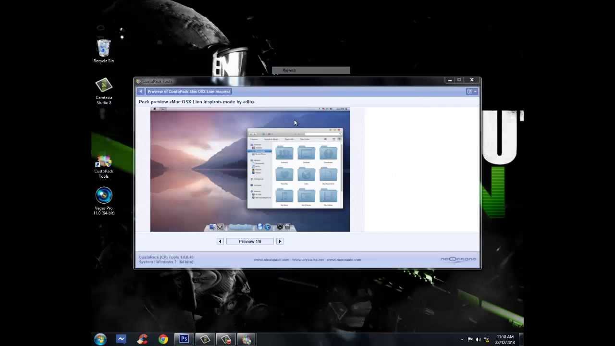Screen dimensions: 615x346
Task: Show the next preview image
Action: pos(280,241)
